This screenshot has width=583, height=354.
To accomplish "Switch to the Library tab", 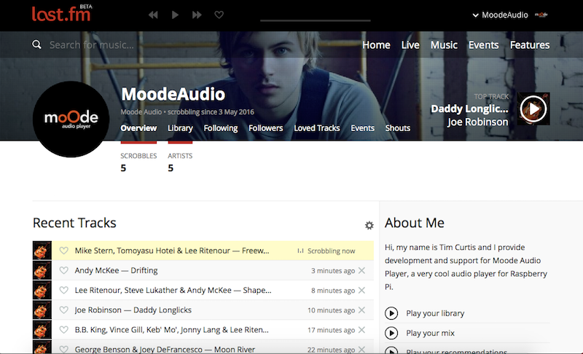I will pyautogui.click(x=180, y=128).
